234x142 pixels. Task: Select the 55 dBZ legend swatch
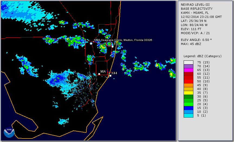click(188, 78)
